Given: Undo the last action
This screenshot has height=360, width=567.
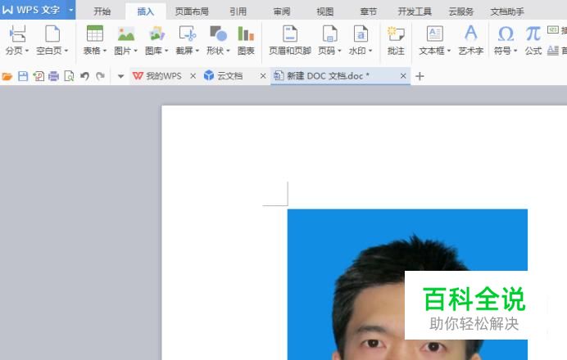Looking at the screenshot, I should pyautogui.click(x=84, y=76).
